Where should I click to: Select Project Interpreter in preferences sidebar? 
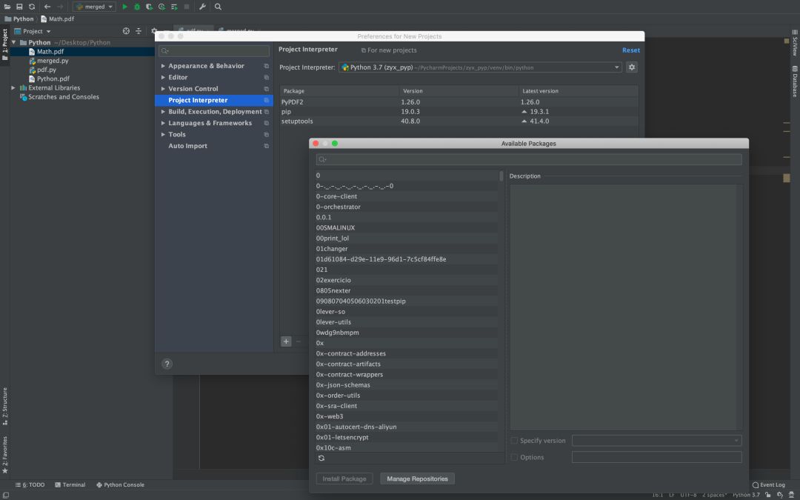tap(214, 100)
